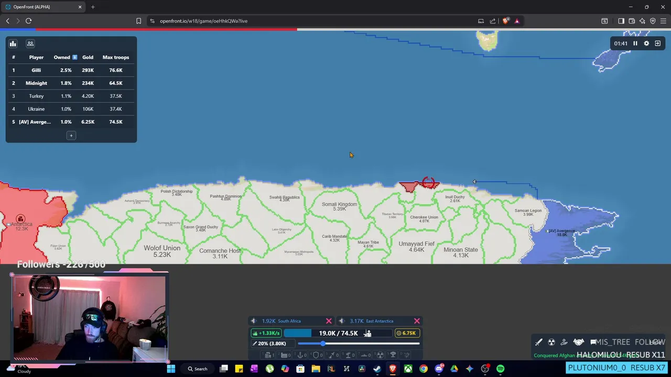Click East Antarctica attack label
The image size is (671, 377).
(380, 321)
